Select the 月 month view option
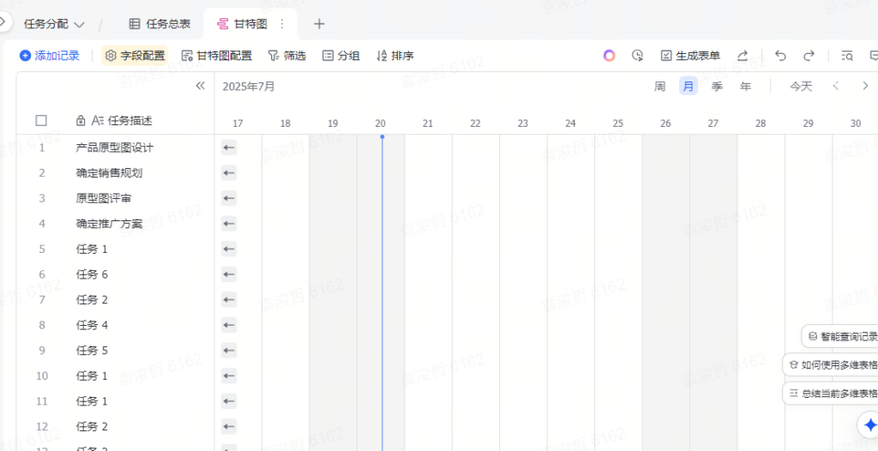The height and width of the screenshot is (451, 878). pyautogui.click(x=689, y=86)
